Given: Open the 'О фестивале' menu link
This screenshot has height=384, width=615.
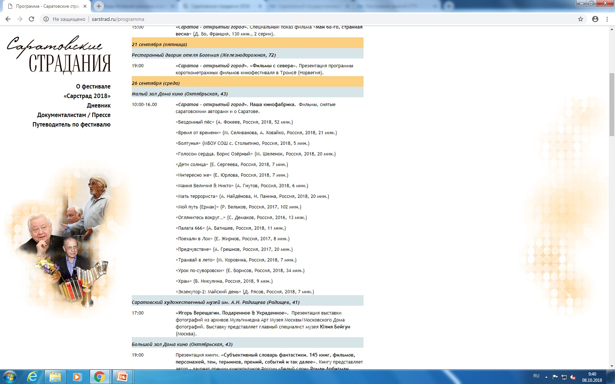Looking at the screenshot, I should [x=93, y=86].
